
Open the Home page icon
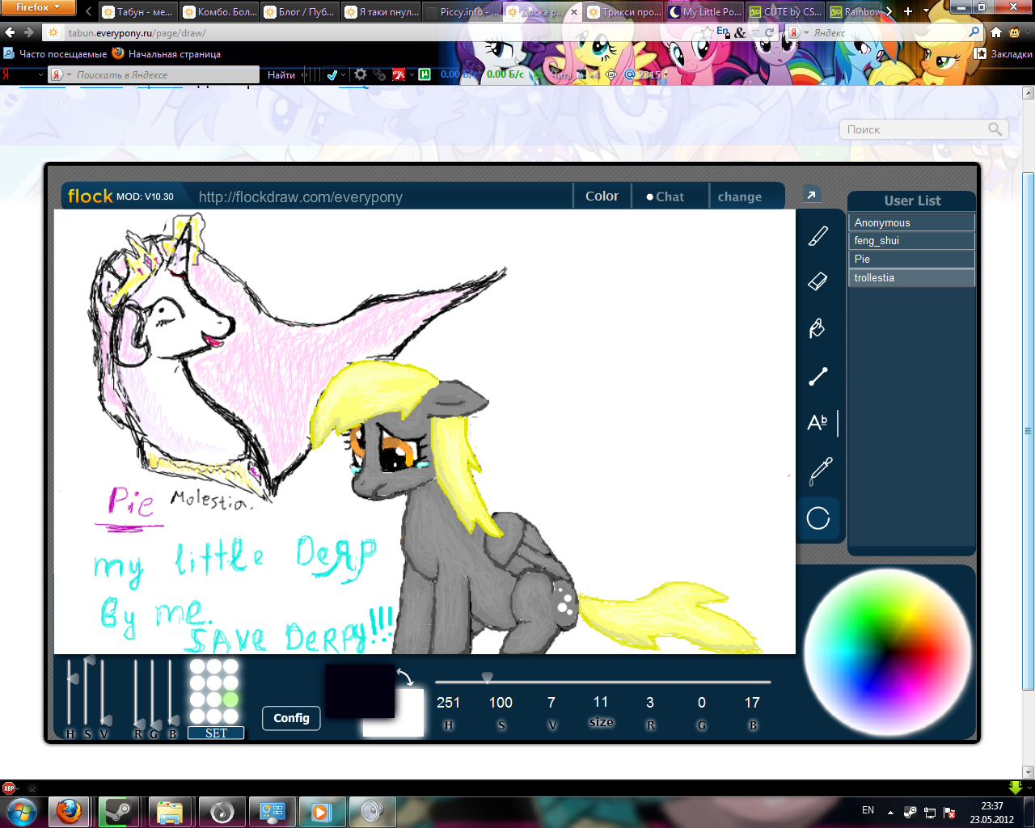[996, 32]
